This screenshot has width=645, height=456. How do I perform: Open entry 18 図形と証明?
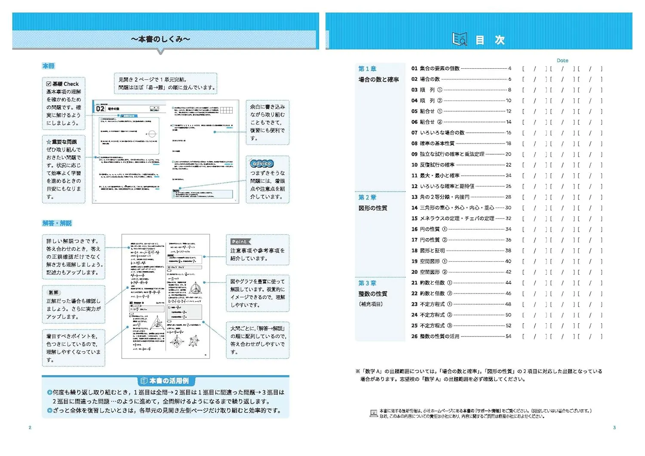click(461, 251)
